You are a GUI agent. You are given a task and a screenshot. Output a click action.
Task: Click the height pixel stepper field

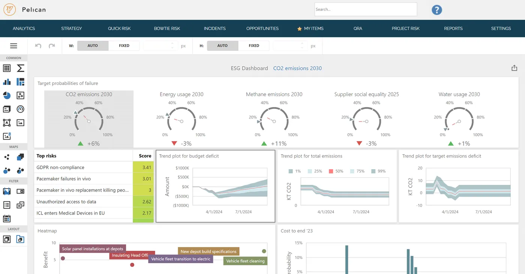(290, 46)
